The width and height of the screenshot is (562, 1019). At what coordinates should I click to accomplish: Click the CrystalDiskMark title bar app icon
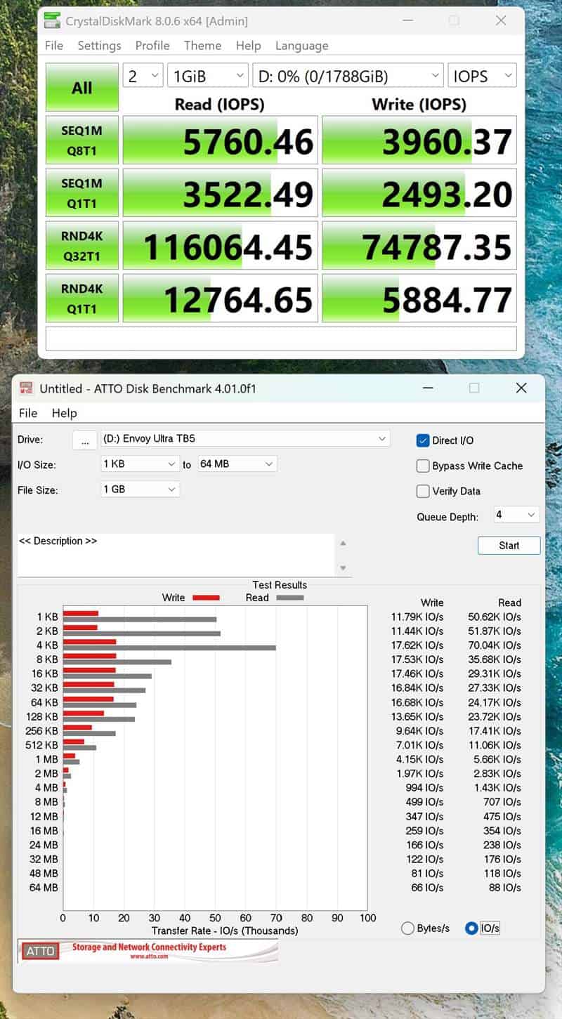point(52,20)
